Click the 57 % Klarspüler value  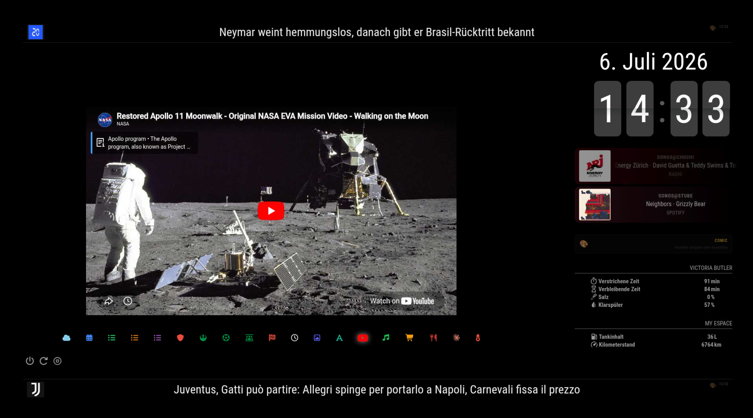point(709,305)
